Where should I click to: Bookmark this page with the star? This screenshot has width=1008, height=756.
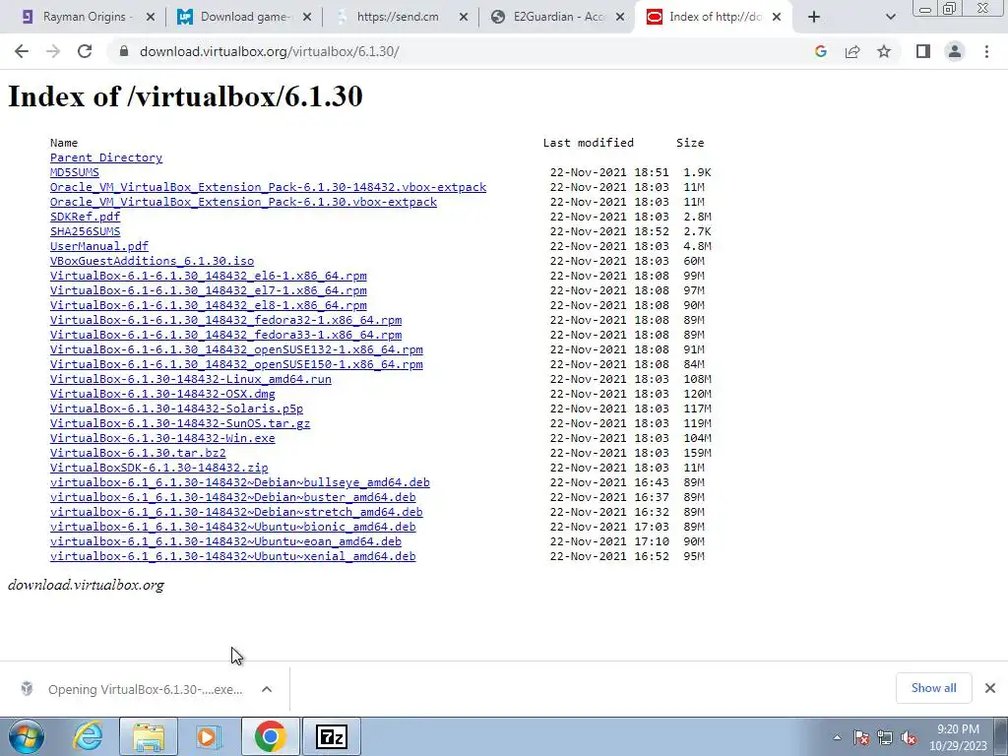[x=884, y=51]
